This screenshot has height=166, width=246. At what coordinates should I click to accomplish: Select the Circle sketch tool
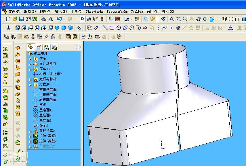point(119,28)
